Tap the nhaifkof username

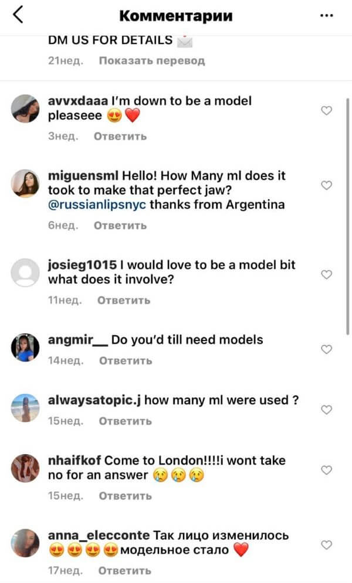tap(75, 461)
